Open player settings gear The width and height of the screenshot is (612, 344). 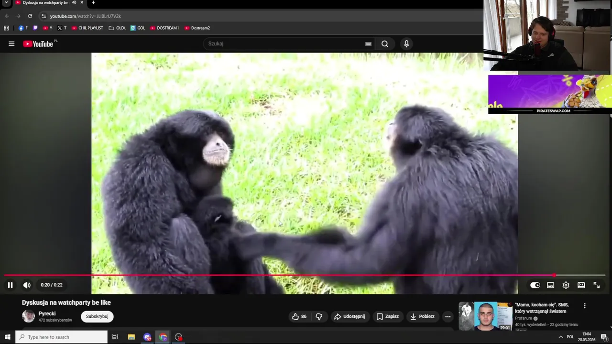(x=566, y=285)
